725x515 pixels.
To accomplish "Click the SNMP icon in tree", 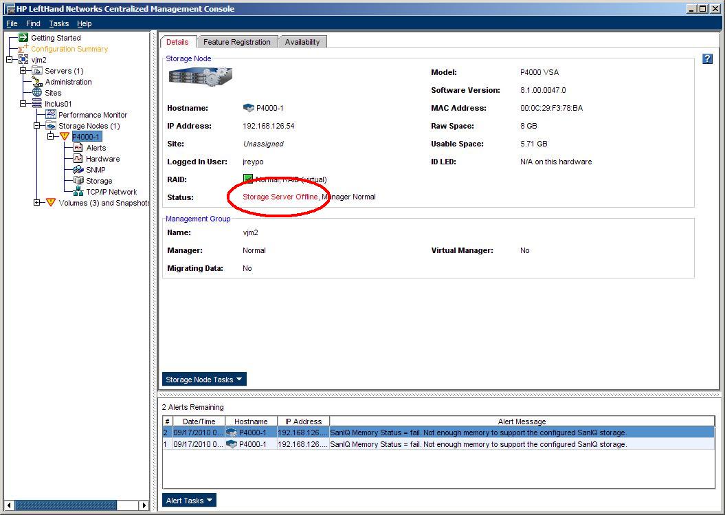I will pos(78,170).
